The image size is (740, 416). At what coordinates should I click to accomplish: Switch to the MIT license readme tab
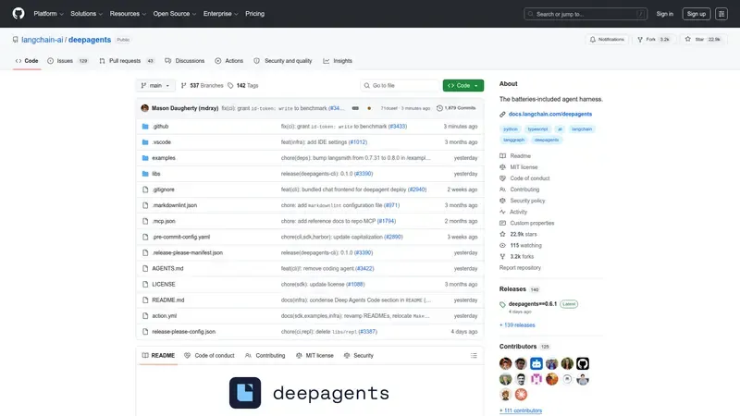[314, 356]
